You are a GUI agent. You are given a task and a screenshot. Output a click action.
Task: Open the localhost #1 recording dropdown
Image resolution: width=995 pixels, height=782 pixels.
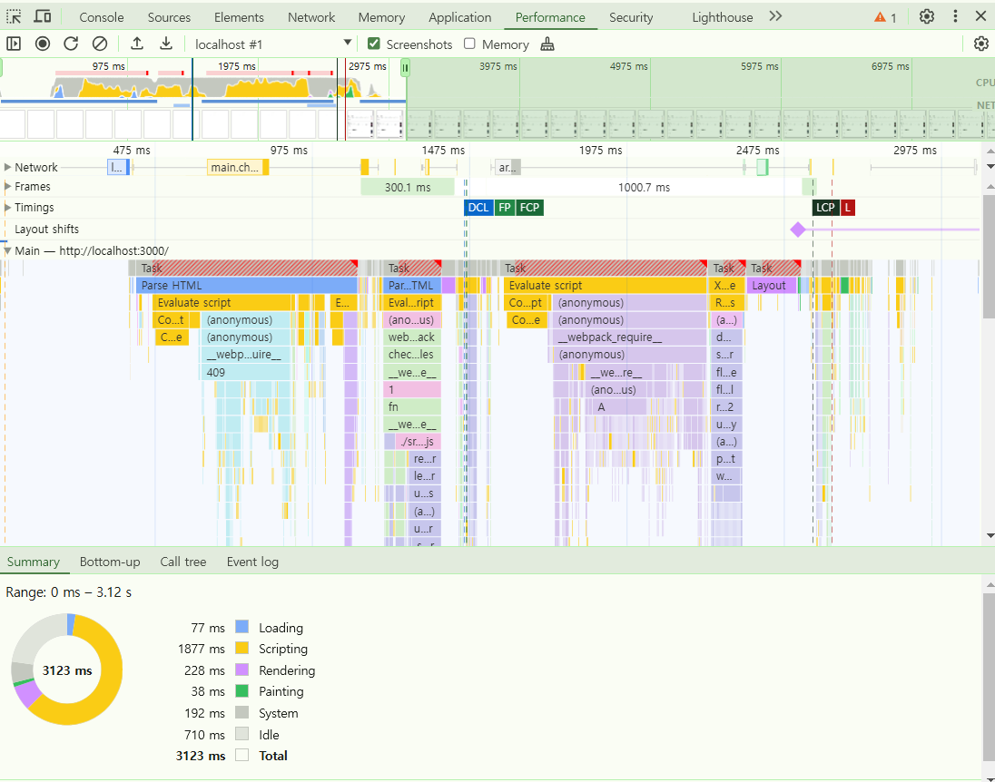(273, 44)
